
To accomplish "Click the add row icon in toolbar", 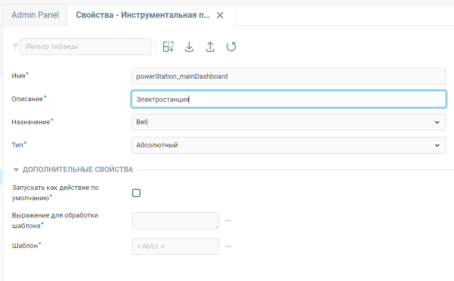I will (x=168, y=47).
